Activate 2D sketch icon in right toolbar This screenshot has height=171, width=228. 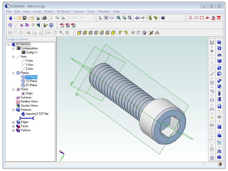(212, 42)
